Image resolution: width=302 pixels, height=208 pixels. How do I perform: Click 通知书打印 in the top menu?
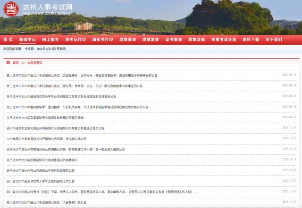pos(102,40)
